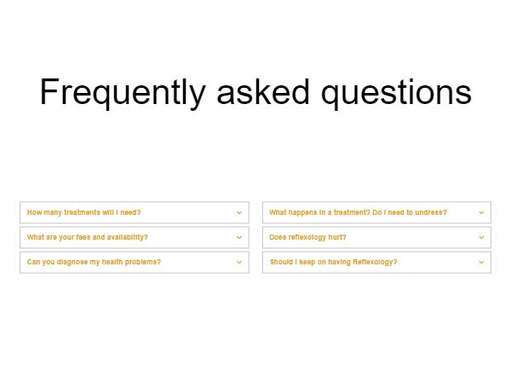
Task: Open "How many treatments will I need?" question text
Action: pyautogui.click(x=84, y=212)
